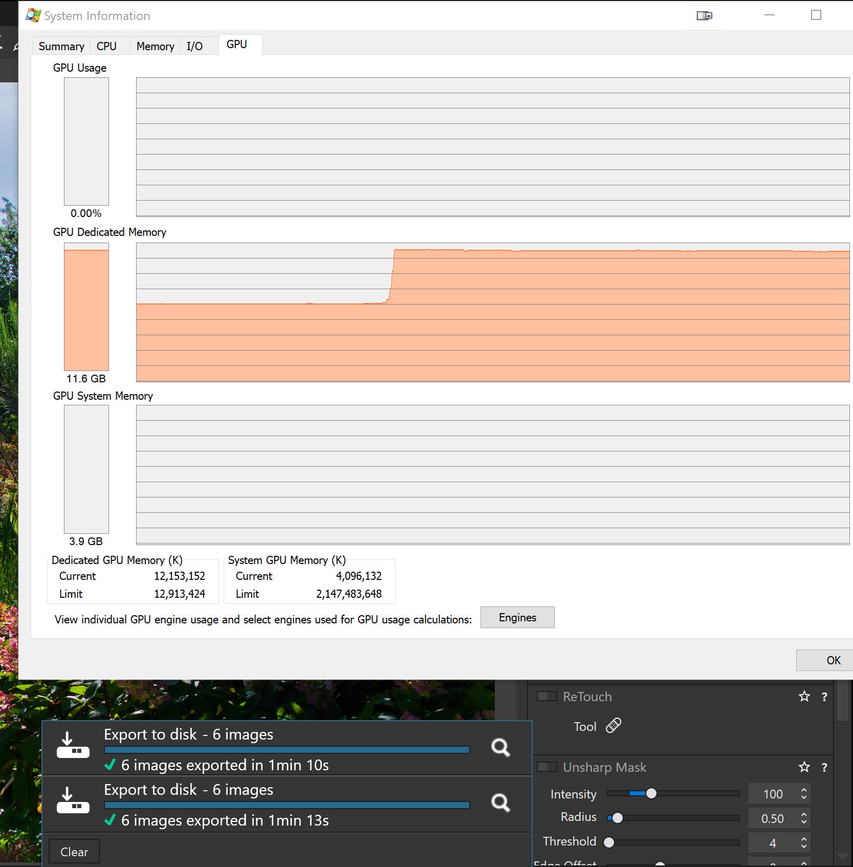853x867 pixels.
Task: Click the ReTouch tool bandage icon
Action: [x=613, y=726]
